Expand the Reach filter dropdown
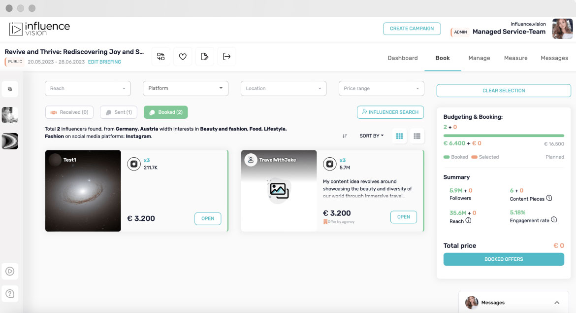Image resolution: width=576 pixels, height=313 pixels. (88, 88)
